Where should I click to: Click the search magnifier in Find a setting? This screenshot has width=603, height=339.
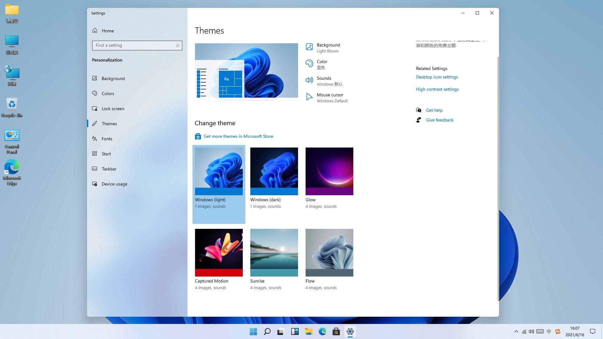[x=177, y=46]
